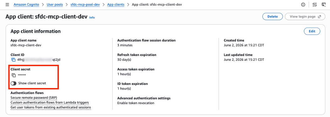Viewport: 330px width, 117px height.
Task: Click the '30 day(s)' refresh token value
Action: click(x=124, y=59)
